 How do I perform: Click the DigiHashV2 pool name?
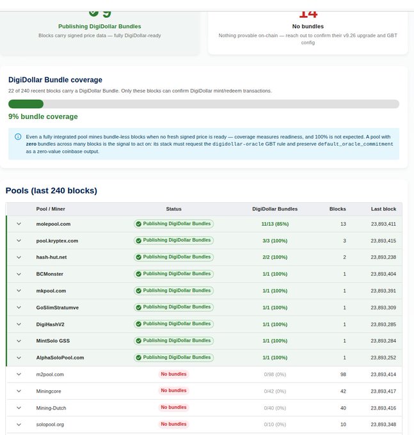click(x=50, y=324)
